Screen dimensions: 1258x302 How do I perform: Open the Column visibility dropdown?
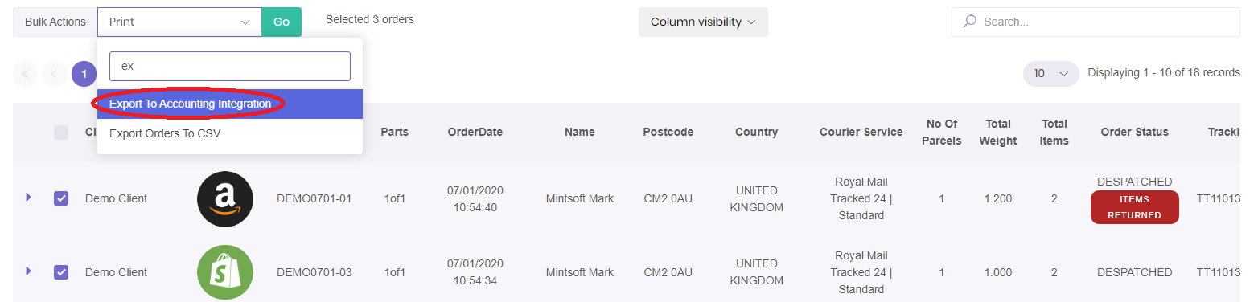tap(703, 22)
